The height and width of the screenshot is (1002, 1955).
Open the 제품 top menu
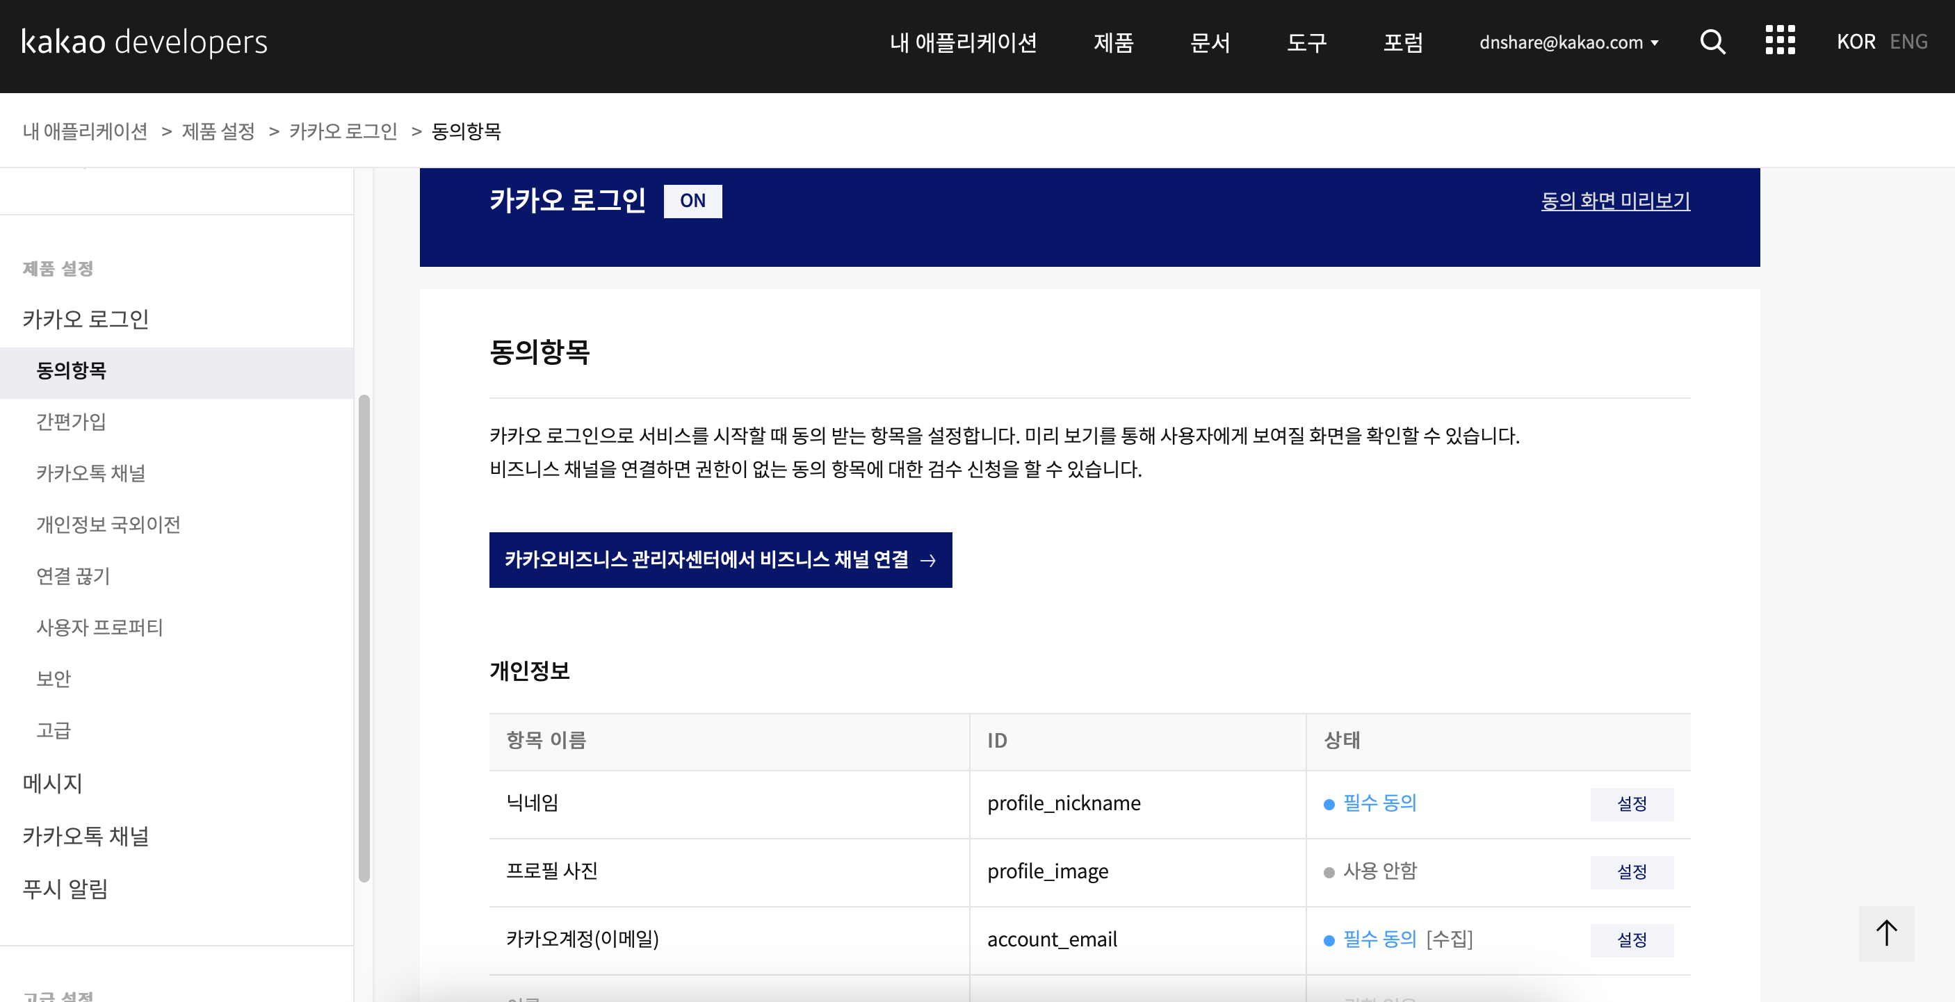(1113, 42)
